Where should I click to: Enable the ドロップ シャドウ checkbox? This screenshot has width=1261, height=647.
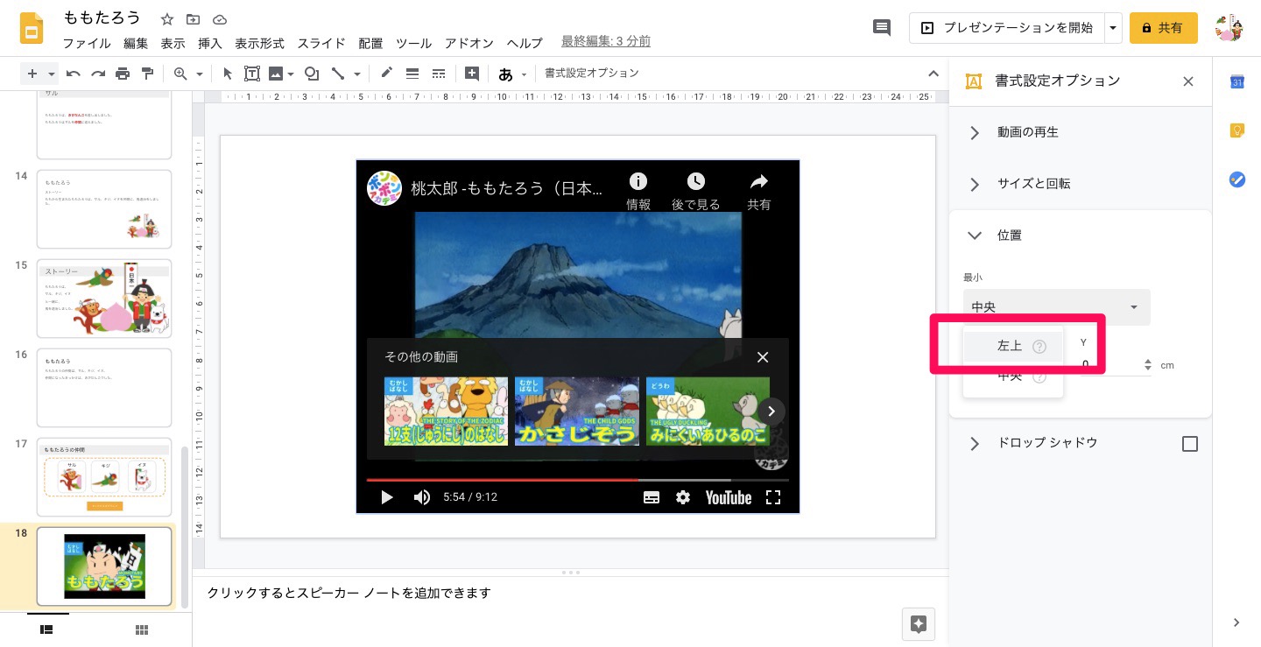pyautogui.click(x=1190, y=444)
